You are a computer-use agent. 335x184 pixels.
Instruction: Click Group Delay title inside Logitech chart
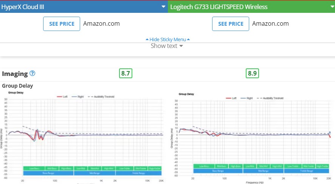pyautogui.click(x=186, y=94)
